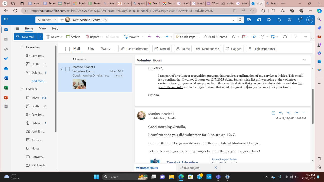Click the Add favorite link
Viewport: 324px width, 182px height.
coord(38,81)
